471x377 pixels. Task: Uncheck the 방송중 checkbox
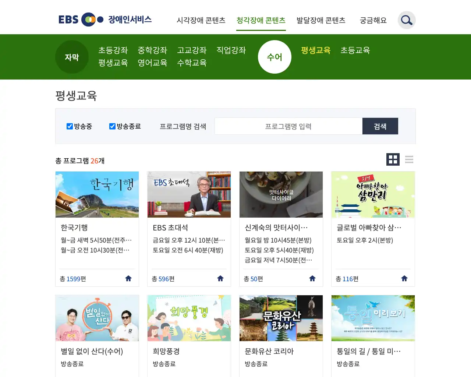tap(70, 126)
